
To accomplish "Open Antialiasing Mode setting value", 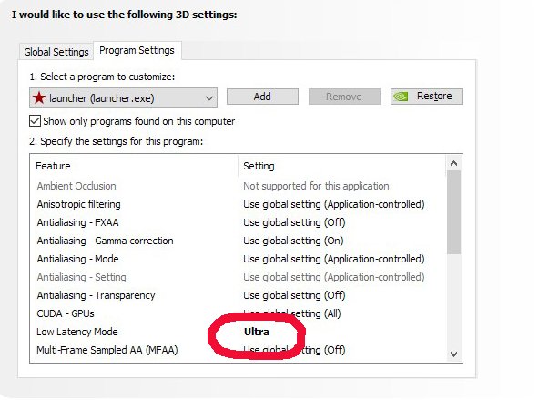I will (333, 259).
